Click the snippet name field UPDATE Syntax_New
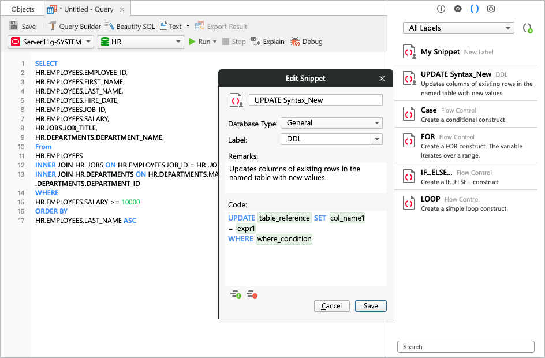The image size is (545, 358). [x=316, y=100]
